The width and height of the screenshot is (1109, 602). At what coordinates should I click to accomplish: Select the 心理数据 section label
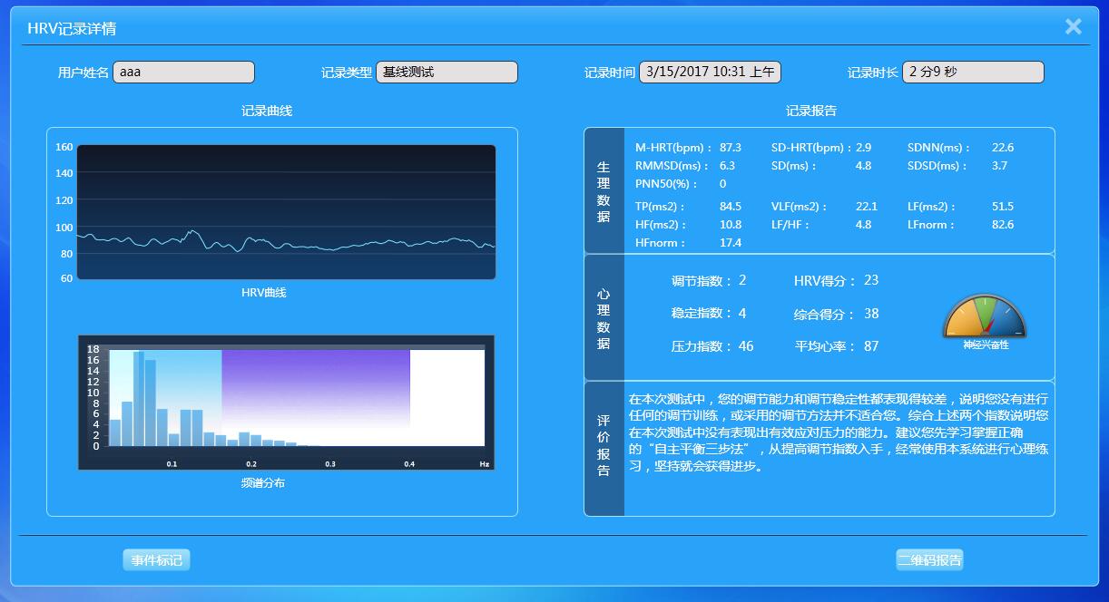tap(604, 318)
